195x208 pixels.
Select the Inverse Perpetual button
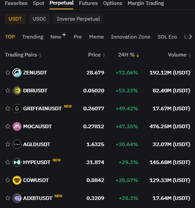[x=78, y=19]
